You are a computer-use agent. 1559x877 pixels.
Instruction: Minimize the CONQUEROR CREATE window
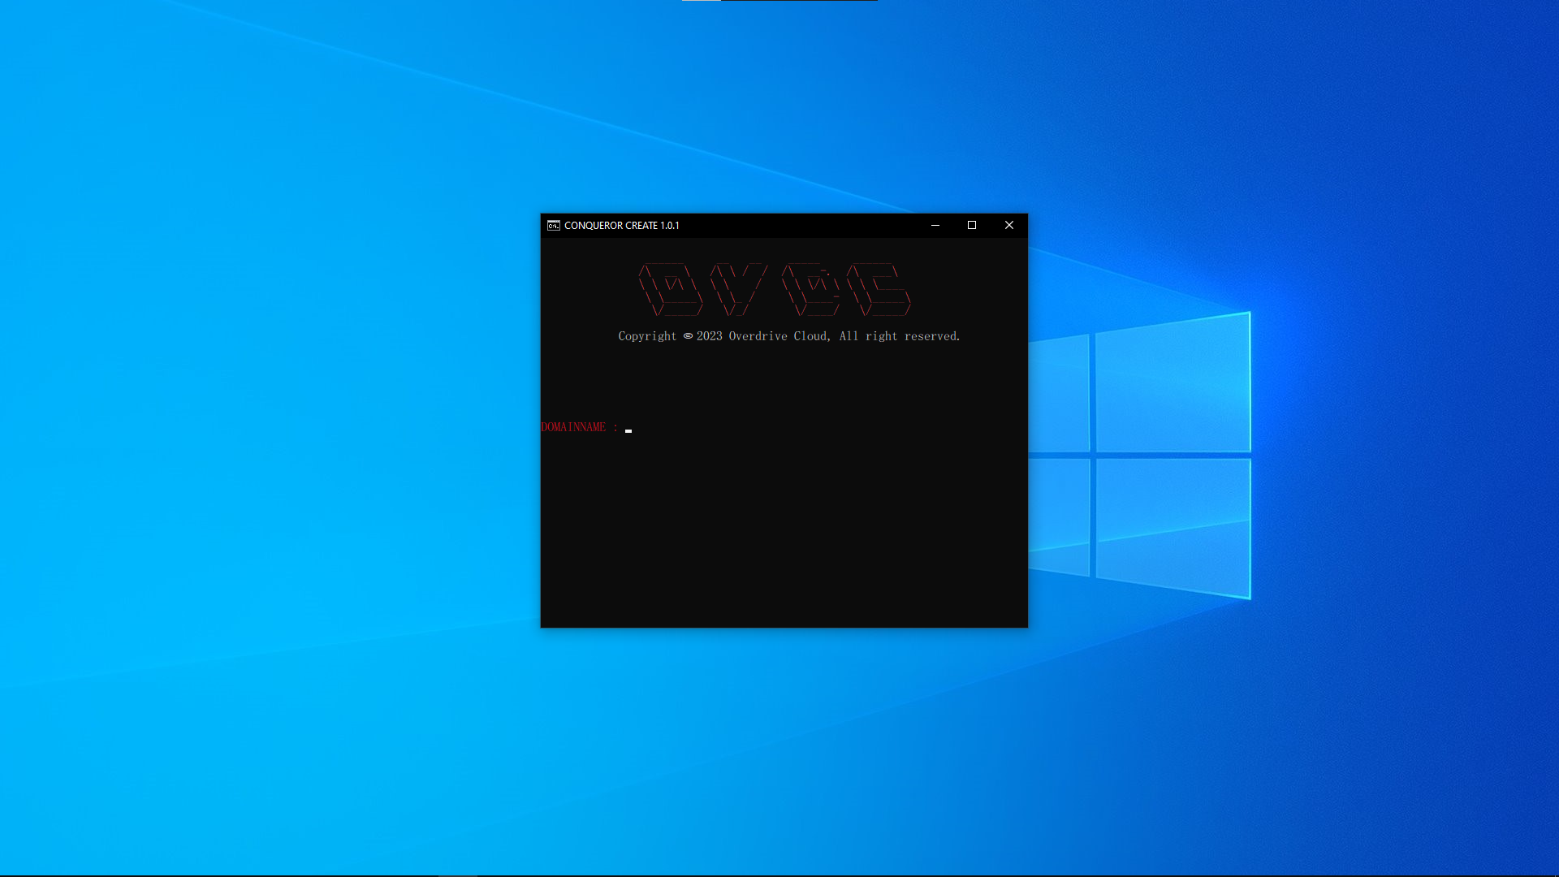tap(935, 225)
